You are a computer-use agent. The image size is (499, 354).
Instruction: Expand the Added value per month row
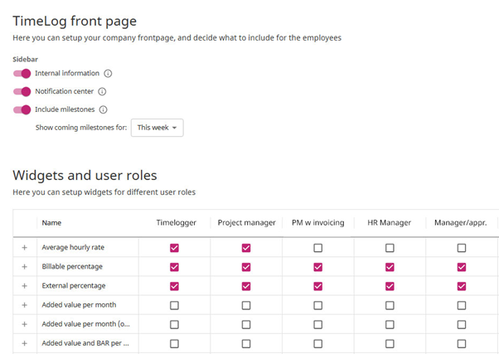25,305
